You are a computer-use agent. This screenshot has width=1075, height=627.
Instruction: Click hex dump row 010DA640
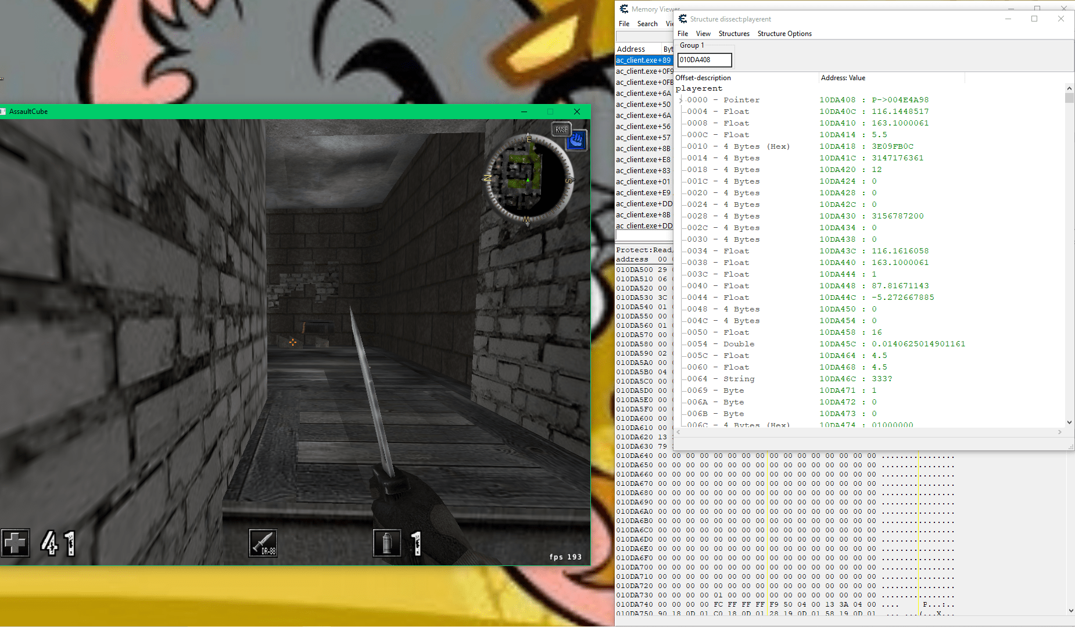click(x=784, y=456)
